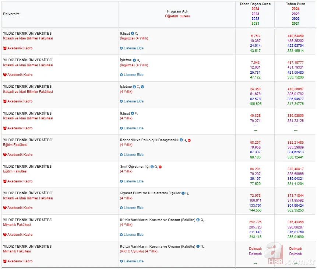Click the magnifier icon beside İşletme (İngilizce)
This screenshot has height=269, width=317.
(x=139, y=60)
